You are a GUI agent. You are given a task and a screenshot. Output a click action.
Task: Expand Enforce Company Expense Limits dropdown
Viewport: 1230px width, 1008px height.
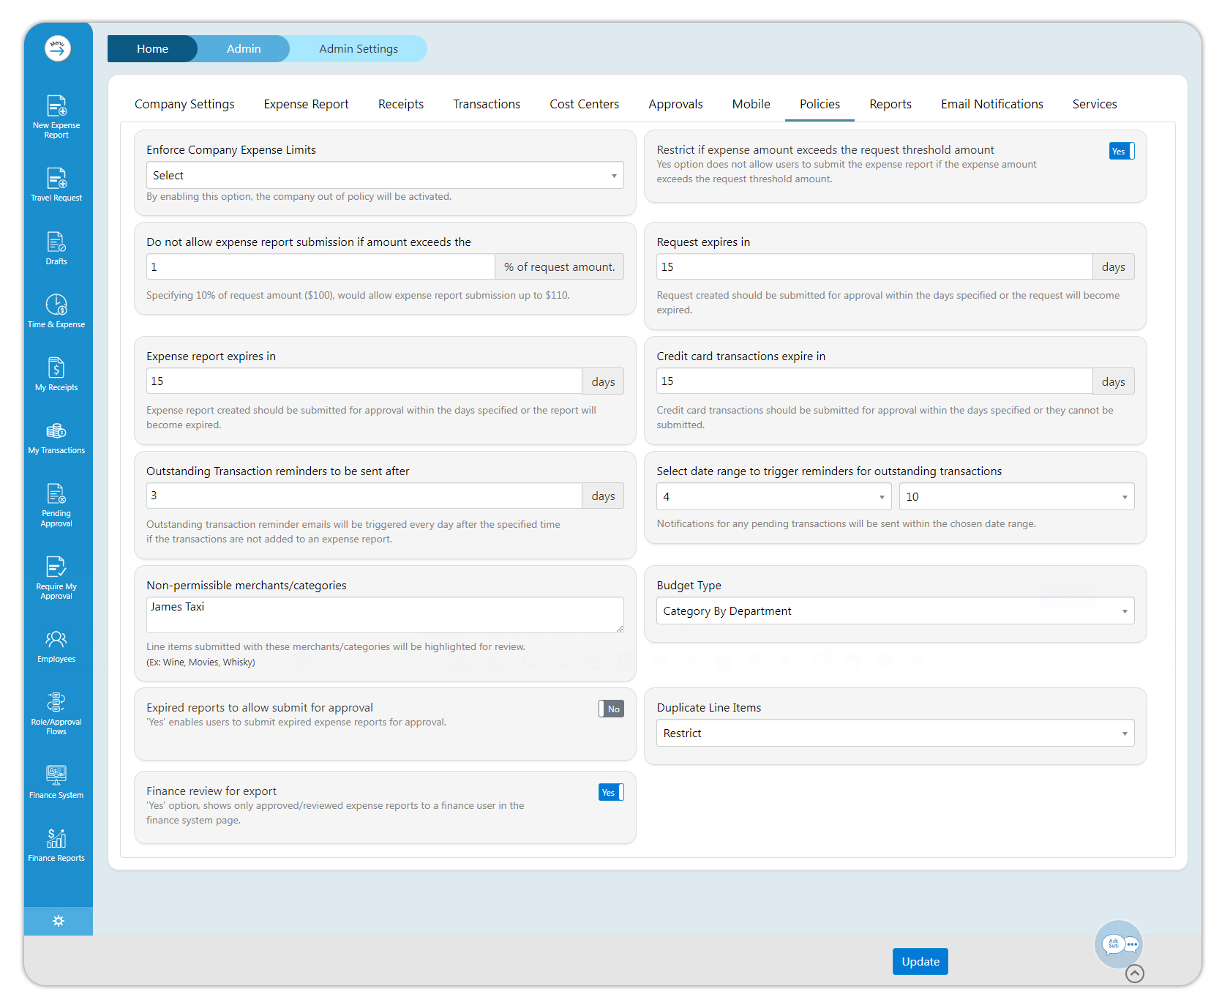(x=385, y=176)
